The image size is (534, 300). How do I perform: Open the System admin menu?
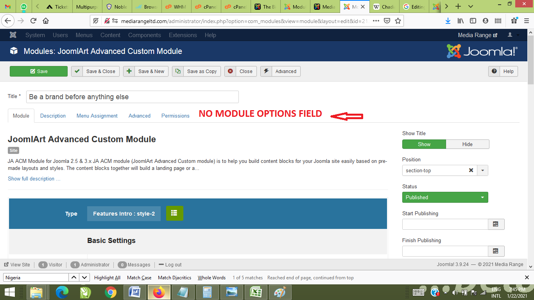tap(35, 35)
